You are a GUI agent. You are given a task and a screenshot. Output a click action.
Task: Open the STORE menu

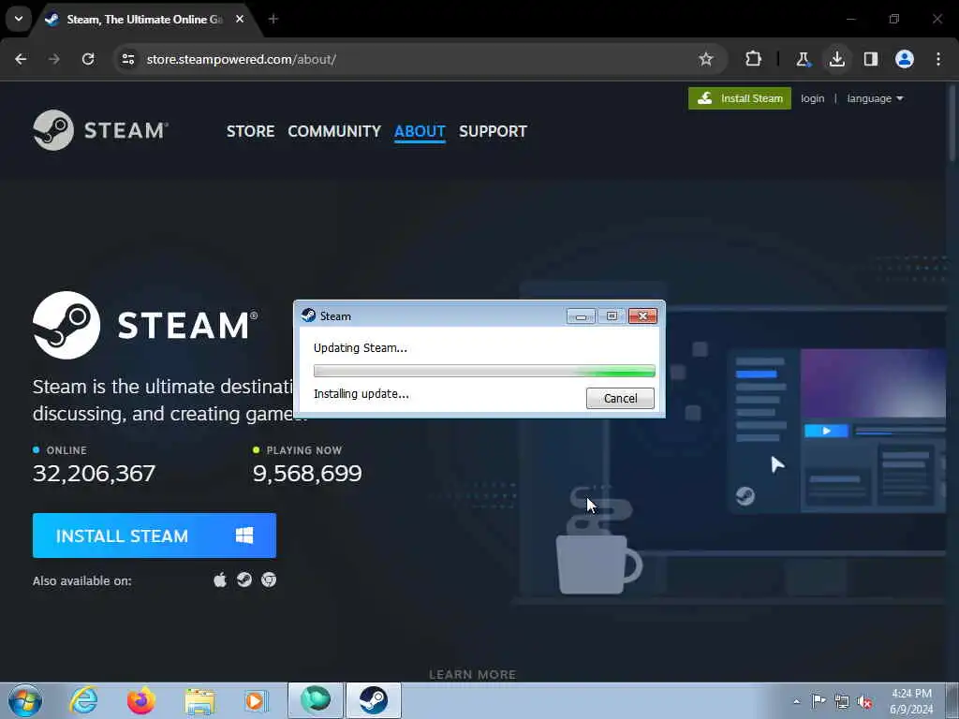250,131
